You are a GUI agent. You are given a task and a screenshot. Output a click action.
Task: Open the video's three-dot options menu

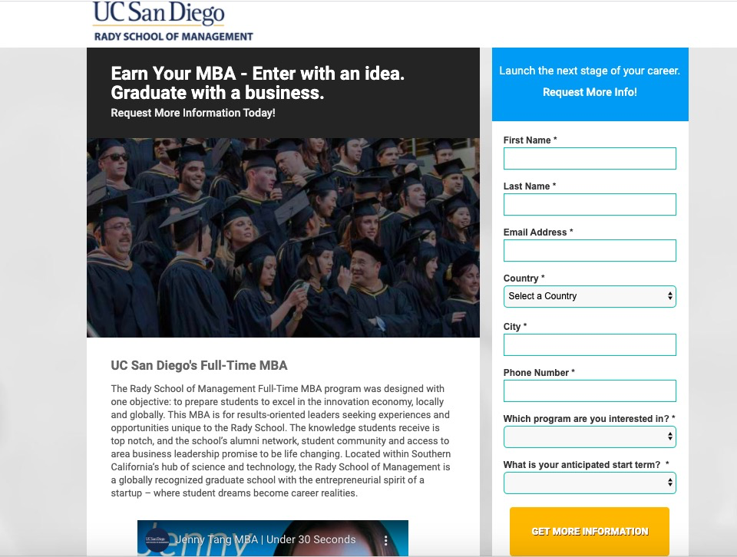(386, 540)
